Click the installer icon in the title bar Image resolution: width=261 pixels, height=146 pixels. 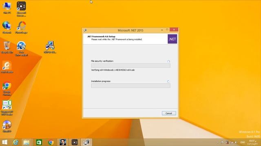click(85, 30)
